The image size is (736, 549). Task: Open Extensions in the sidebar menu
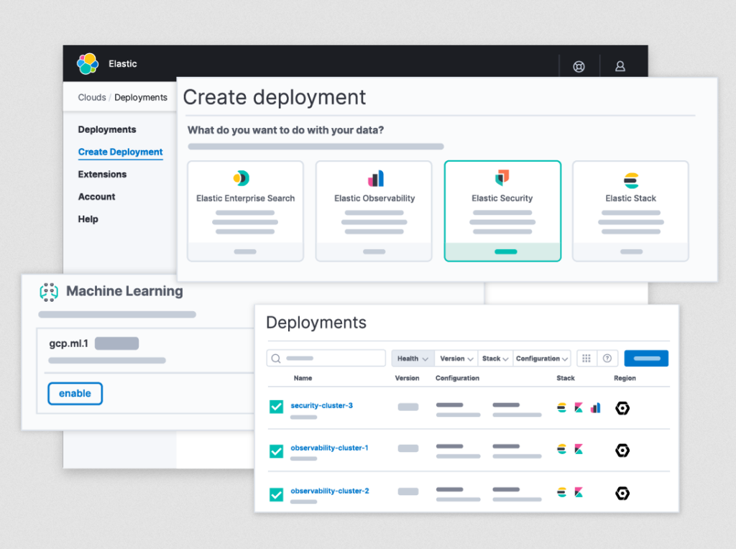pyautogui.click(x=102, y=175)
